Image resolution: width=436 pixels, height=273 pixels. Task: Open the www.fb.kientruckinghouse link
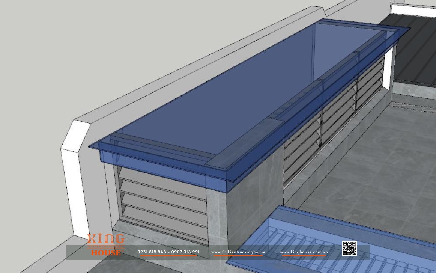[x=238, y=252]
